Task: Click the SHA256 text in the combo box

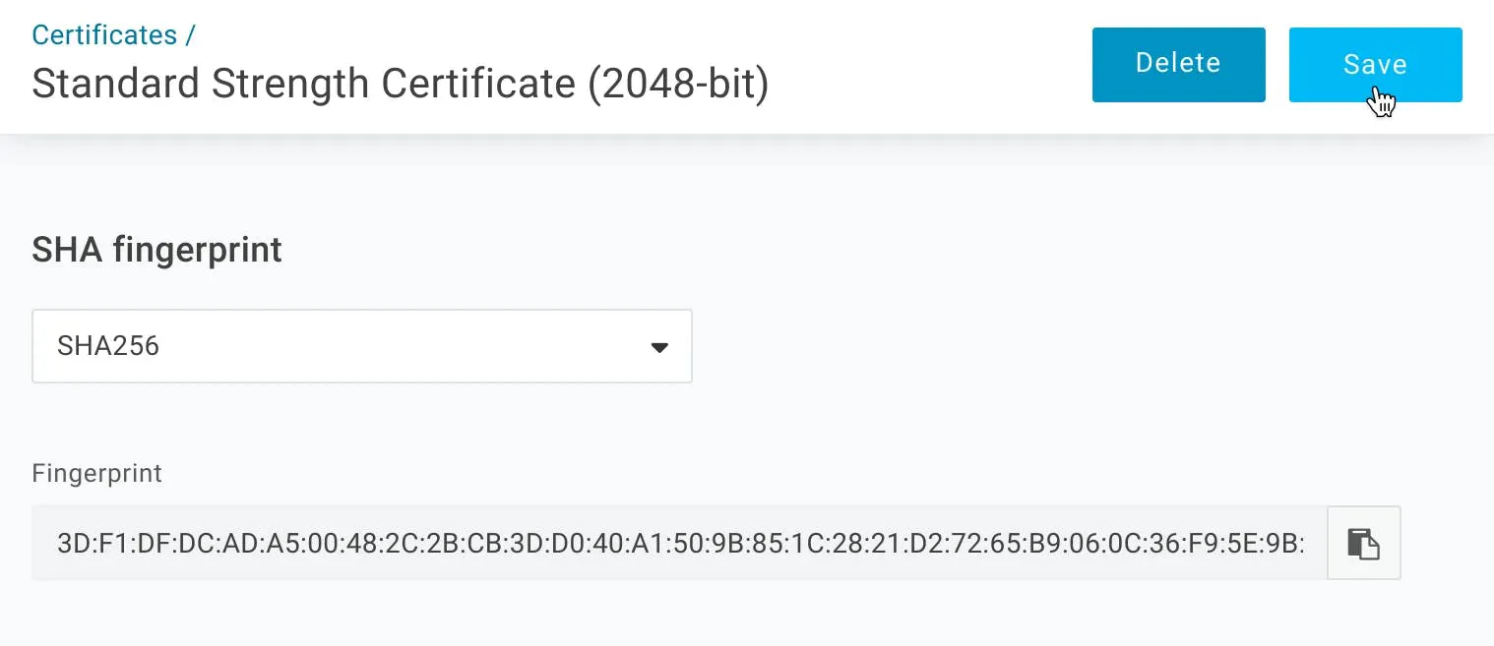Action: click(x=108, y=346)
